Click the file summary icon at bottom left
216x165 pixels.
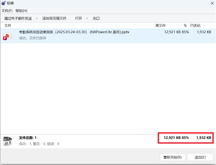pos(7,141)
